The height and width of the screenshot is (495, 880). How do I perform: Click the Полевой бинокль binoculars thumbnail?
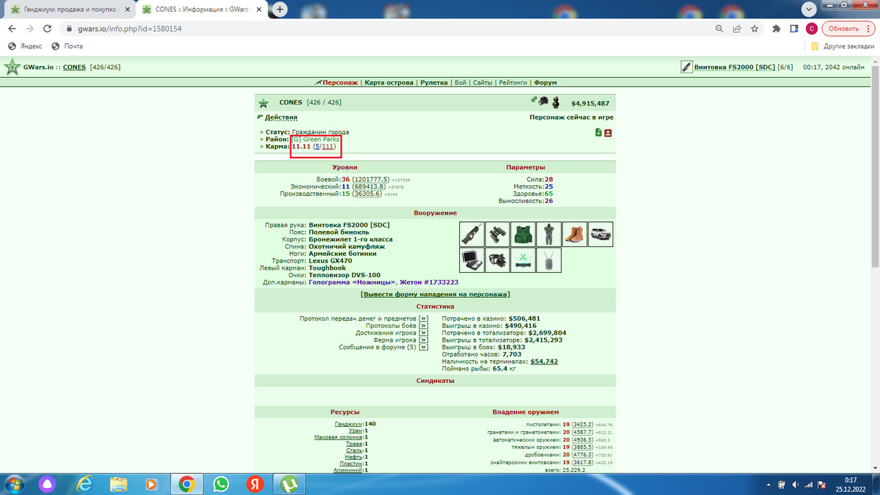pyautogui.click(x=498, y=234)
